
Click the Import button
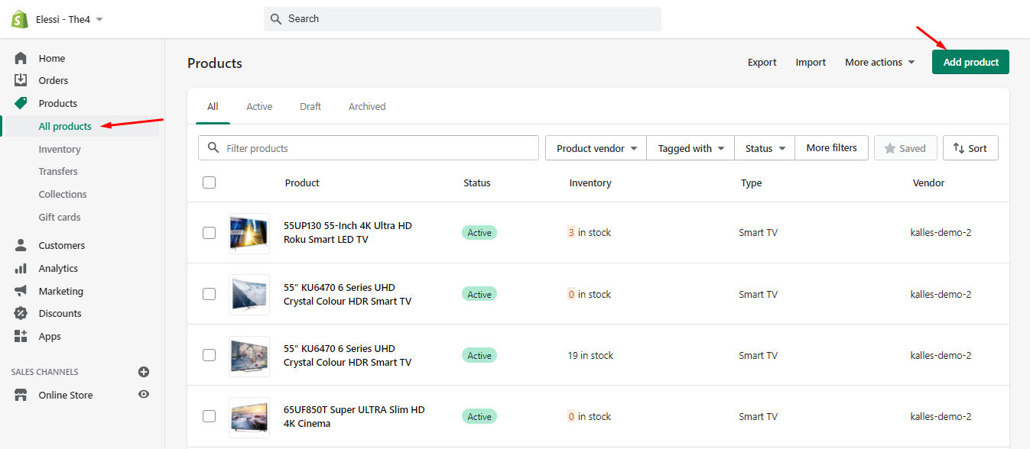(811, 63)
